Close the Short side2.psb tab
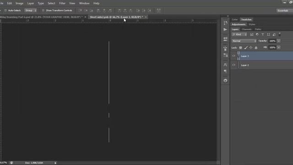This screenshot has height=165, width=293. pyautogui.click(x=146, y=17)
